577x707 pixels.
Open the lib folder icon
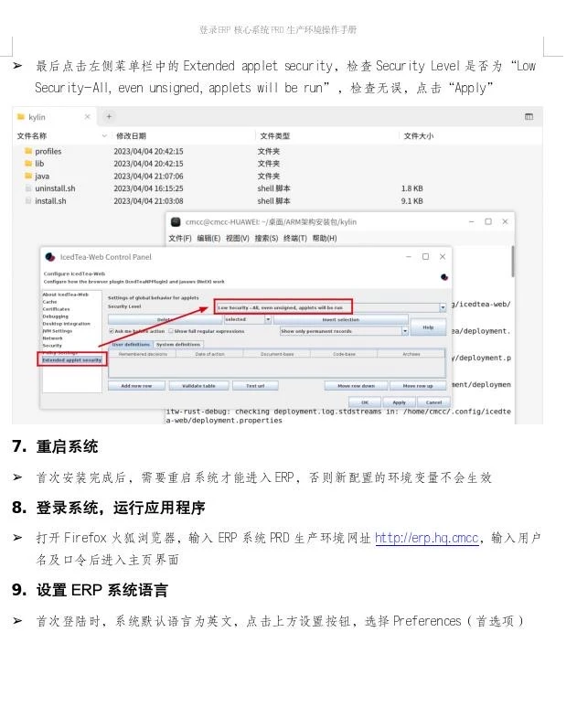coord(28,163)
